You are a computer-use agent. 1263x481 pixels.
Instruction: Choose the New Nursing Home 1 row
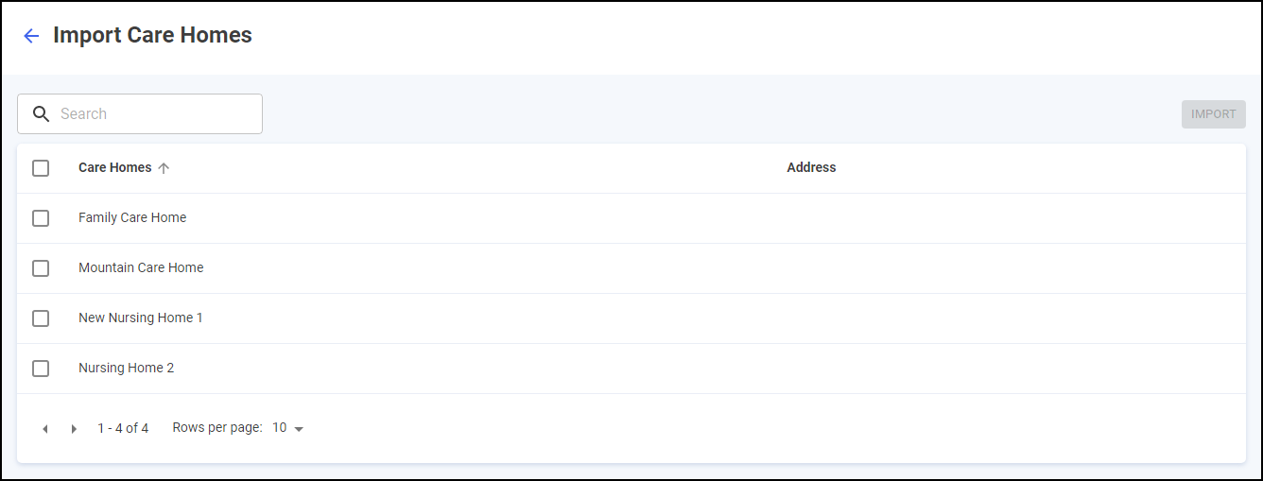coord(141,318)
